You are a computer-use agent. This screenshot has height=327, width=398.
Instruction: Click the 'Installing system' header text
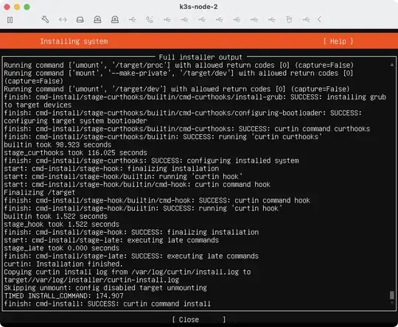tap(74, 41)
